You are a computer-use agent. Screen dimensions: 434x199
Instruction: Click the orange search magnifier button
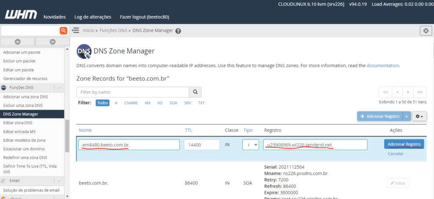click(64, 31)
